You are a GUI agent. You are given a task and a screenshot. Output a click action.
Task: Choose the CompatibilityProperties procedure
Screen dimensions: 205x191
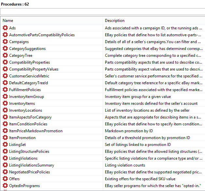(x=29, y=62)
